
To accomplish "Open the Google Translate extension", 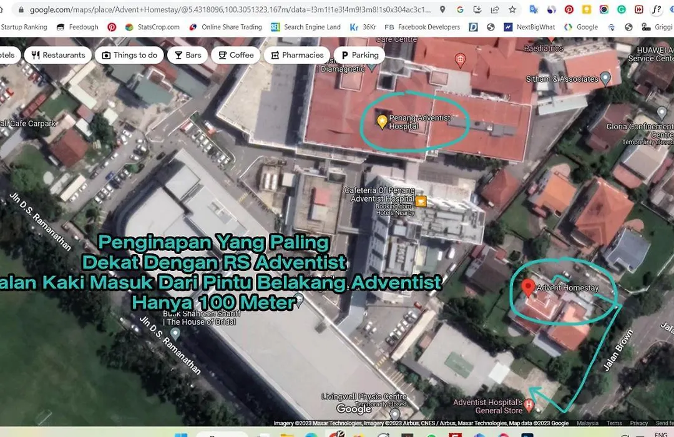I will click(x=534, y=9).
